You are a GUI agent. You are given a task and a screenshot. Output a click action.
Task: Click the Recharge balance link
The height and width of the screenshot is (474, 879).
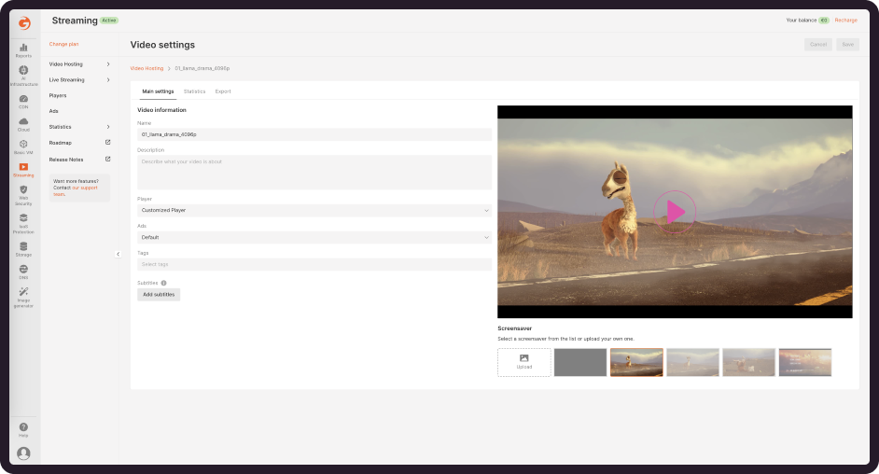[845, 20]
